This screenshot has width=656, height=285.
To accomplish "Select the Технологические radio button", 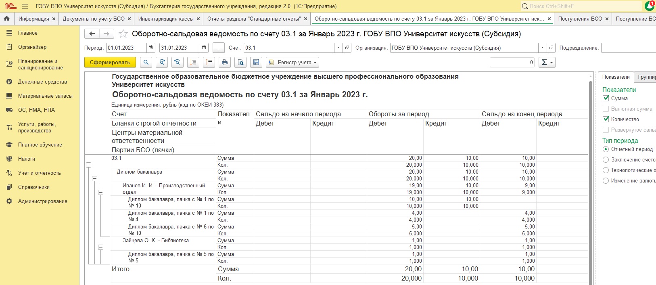I will click(606, 170).
